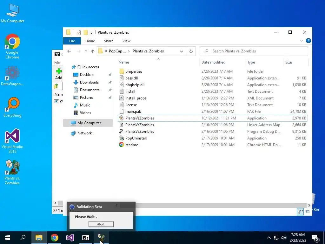The width and height of the screenshot is (325, 244).
Task: Open the Google Chrome desktop shortcut
Action: [12, 46]
